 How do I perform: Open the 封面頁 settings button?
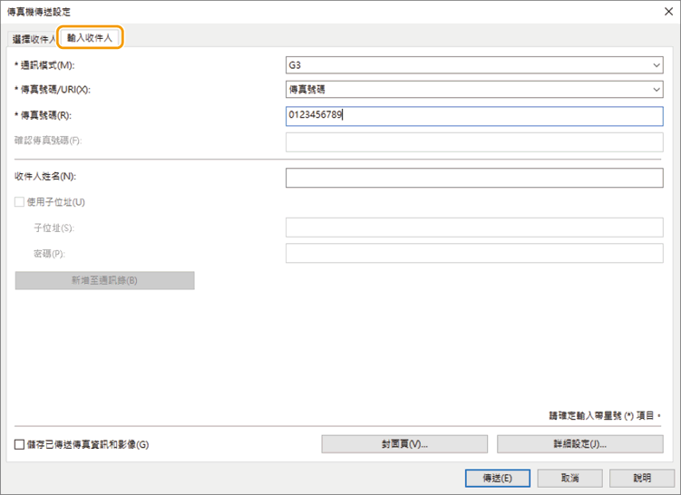pyautogui.click(x=404, y=444)
